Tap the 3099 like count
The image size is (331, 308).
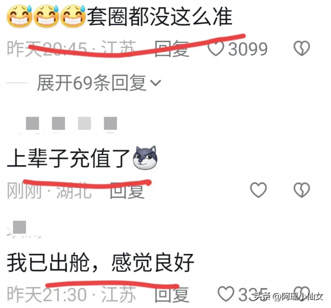(248, 49)
